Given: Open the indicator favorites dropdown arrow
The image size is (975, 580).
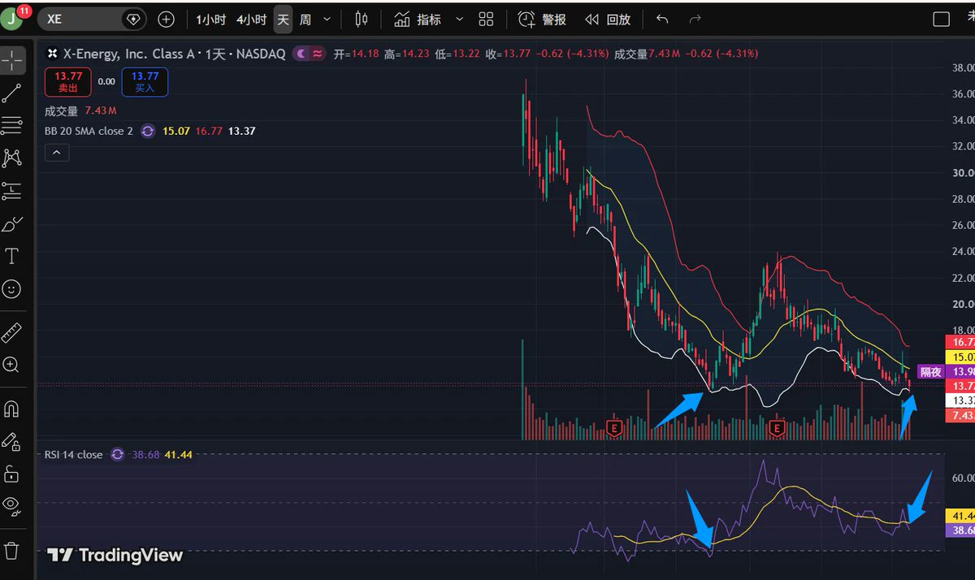Looking at the screenshot, I should [460, 19].
